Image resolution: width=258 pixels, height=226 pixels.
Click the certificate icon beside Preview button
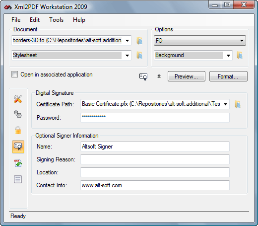click(143, 76)
